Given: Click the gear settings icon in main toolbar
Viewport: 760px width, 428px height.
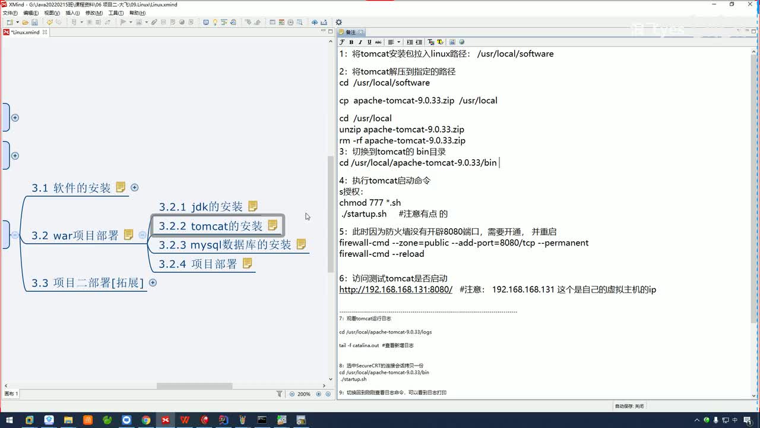Looking at the screenshot, I should [339, 22].
